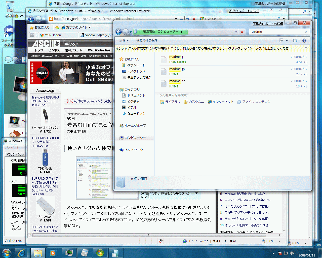Image resolution: width=322 pixels, height=258 pixels.
Task: Search again on インターネット
Action: [221, 102]
